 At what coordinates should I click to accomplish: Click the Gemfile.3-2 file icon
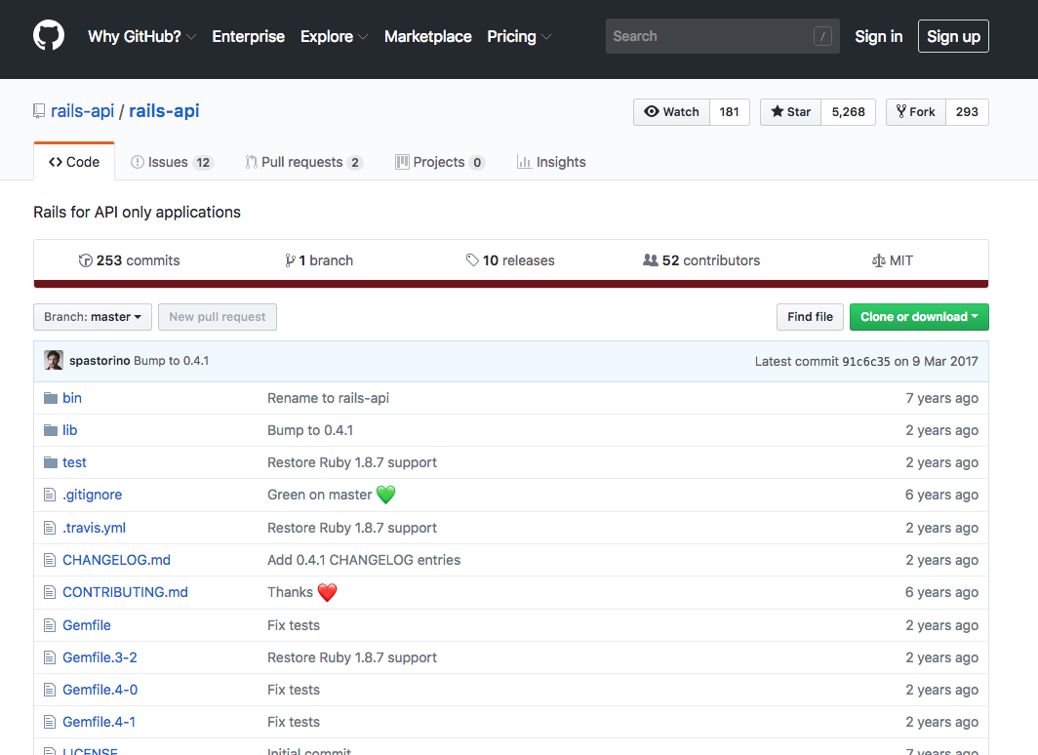point(50,657)
